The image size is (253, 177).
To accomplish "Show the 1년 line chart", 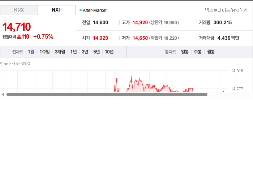I will click(x=73, y=52).
